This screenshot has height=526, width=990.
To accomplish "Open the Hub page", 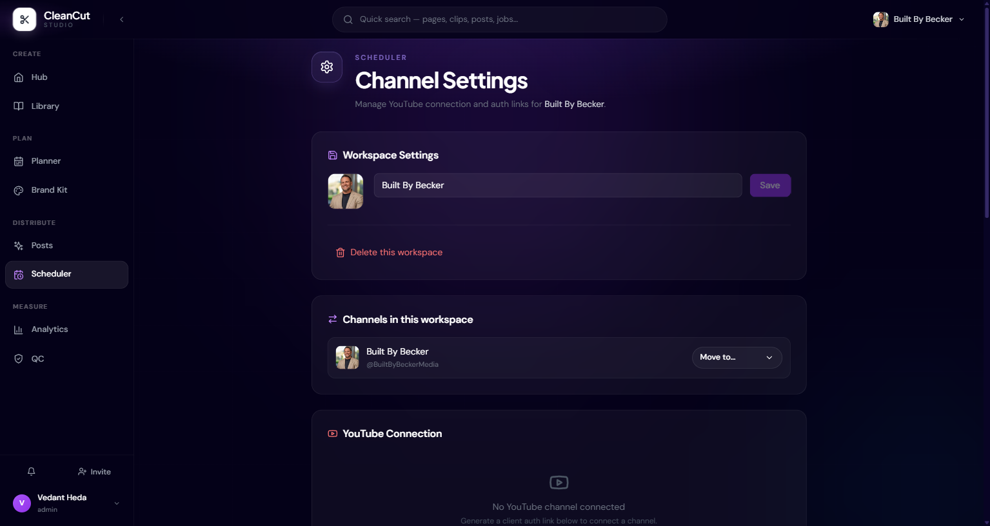I will click(66, 77).
